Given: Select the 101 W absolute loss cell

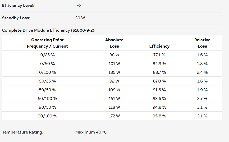Looking at the screenshot, I should pos(114,63).
